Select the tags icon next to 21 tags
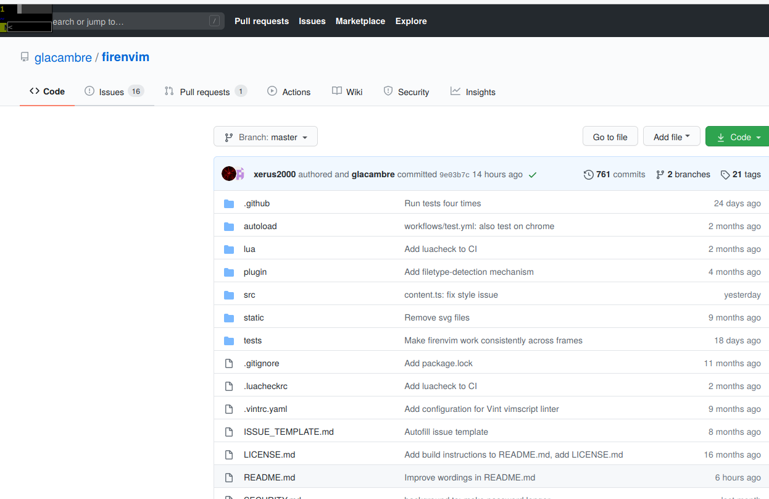769x499 pixels. [x=725, y=174]
